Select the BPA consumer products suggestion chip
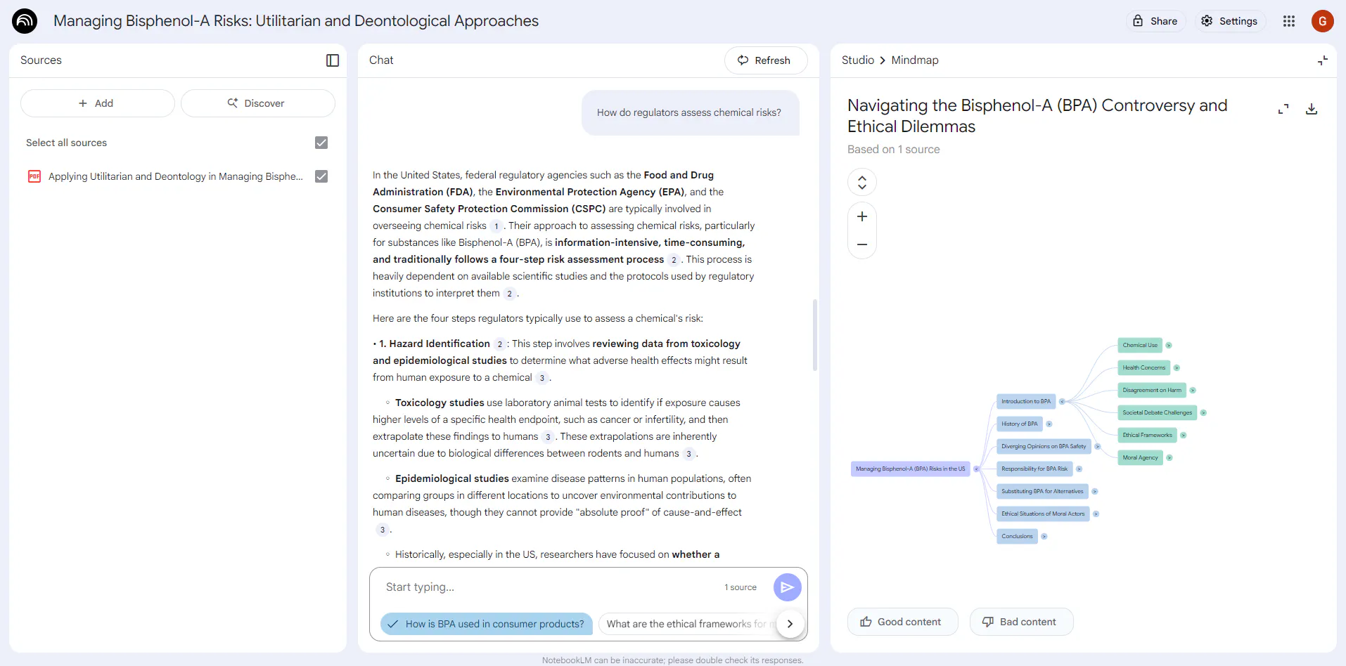The image size is (1346, 666). (x=486, y=624)
